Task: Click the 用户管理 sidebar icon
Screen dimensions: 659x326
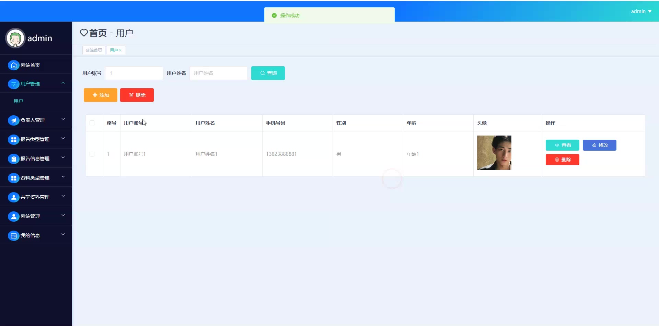Action: [13, 84]
